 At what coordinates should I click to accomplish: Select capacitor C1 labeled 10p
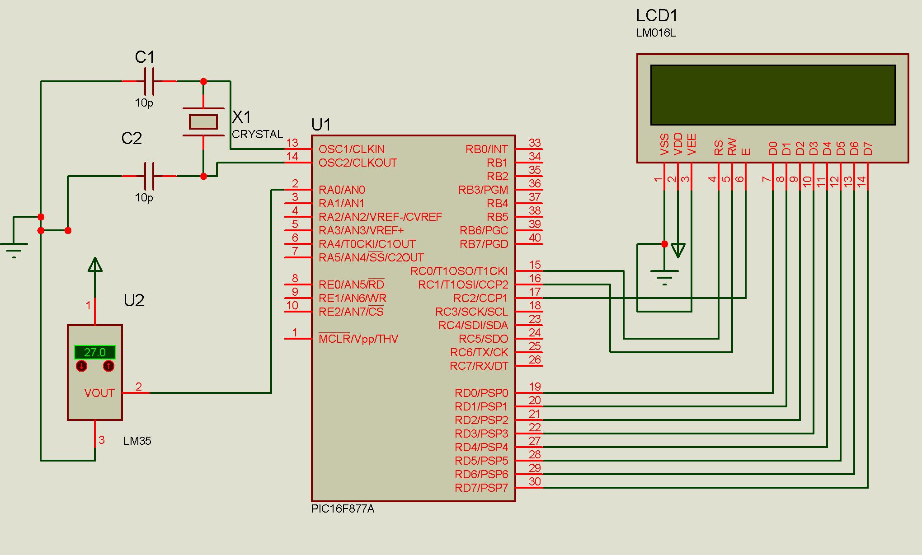[149, 80]
